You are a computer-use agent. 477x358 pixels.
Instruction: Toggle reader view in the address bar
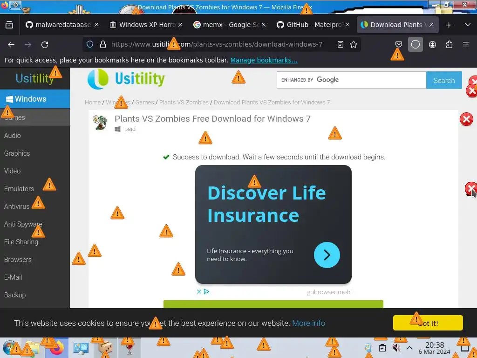[341, 44]
